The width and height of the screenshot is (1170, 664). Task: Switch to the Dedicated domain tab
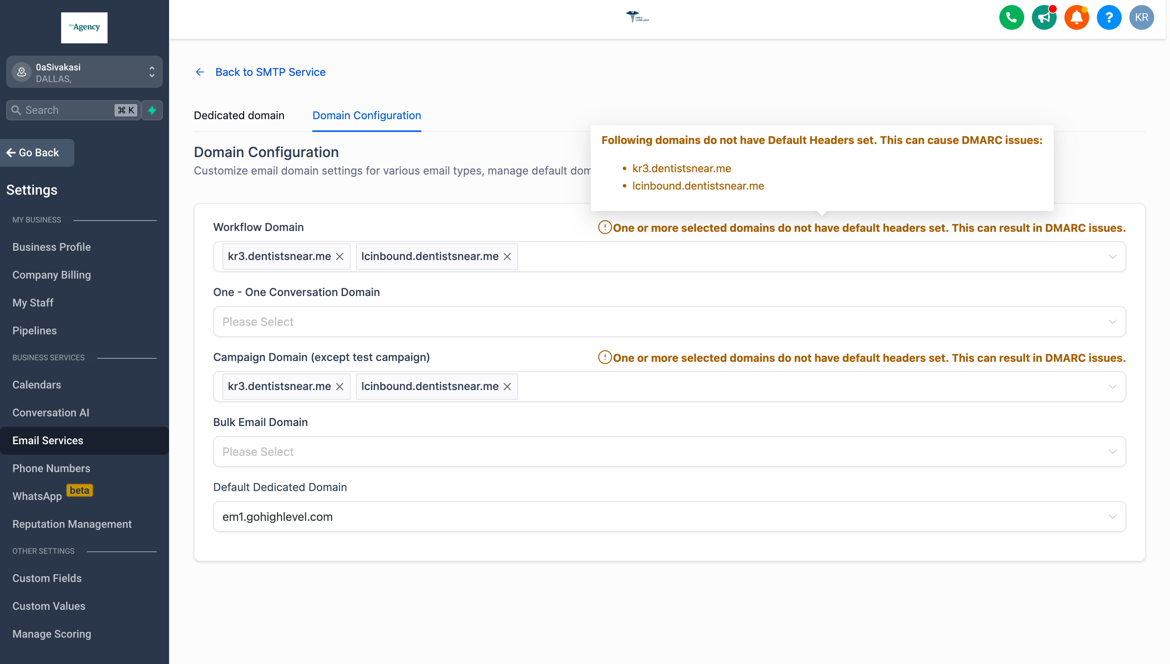click(x=239, y=115)
